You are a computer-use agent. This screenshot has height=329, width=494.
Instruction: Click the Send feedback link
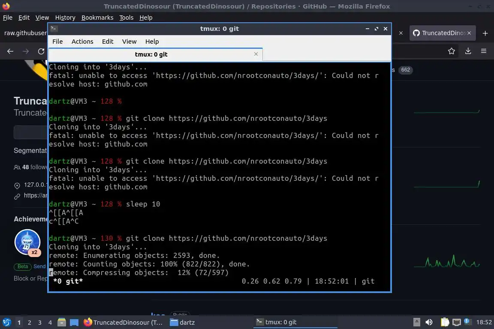[x=40, y=266]
